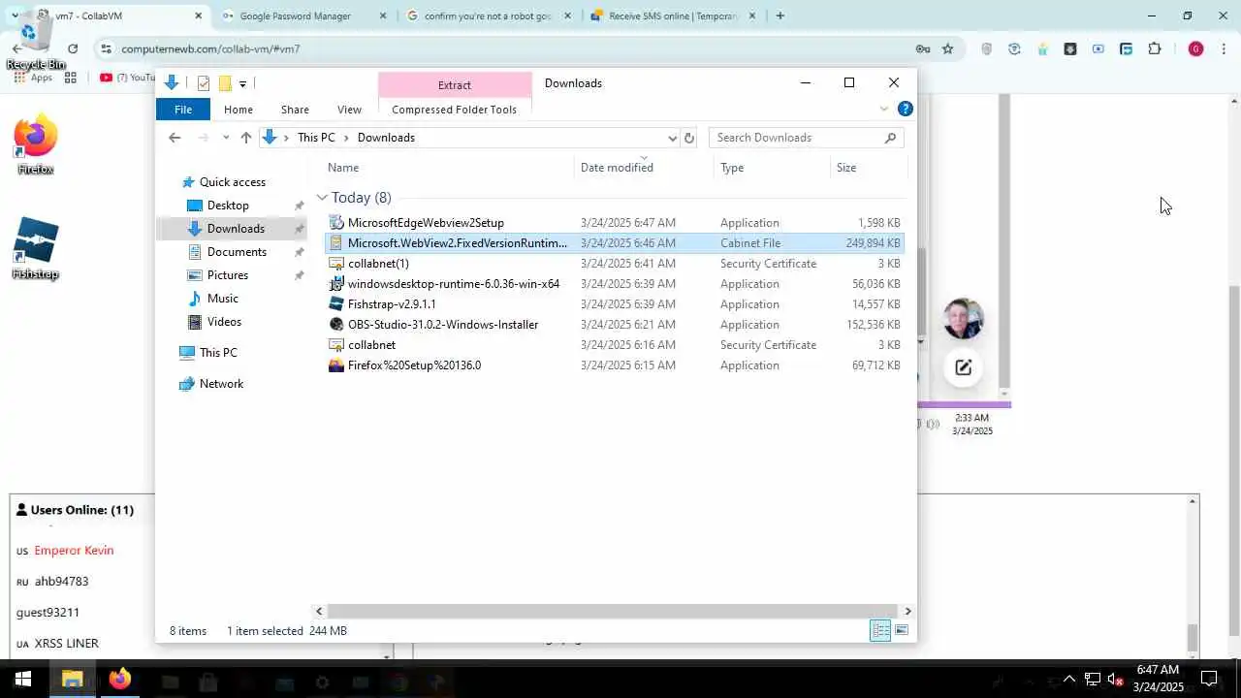Viewport: 1241px width, 698px height.
Task: Open the Windows Start menu
Action: pos(22,680)
